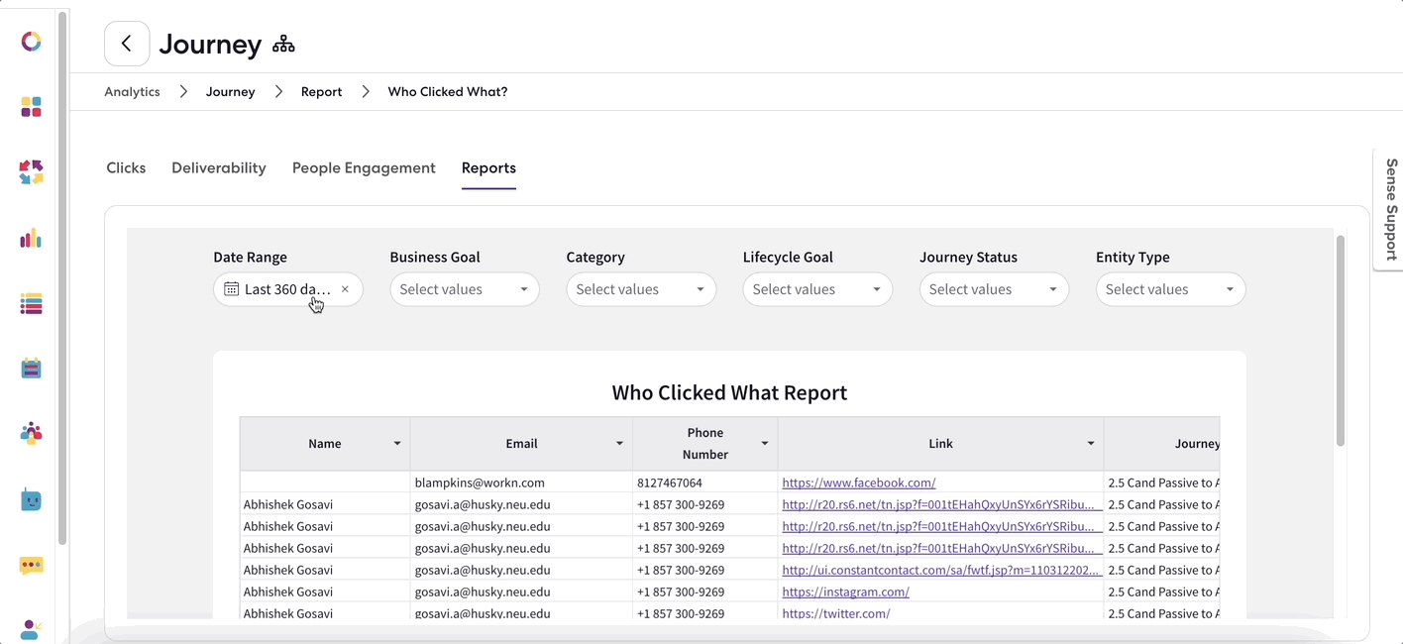Click the circular logo at the top of sidebar

pyautogui.click(x=31, y=42)
